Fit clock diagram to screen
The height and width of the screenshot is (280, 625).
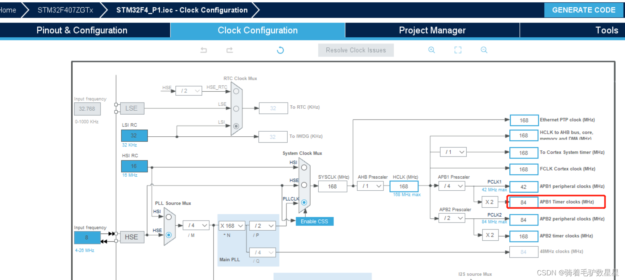pyautogui.click(x=458, y=50)
